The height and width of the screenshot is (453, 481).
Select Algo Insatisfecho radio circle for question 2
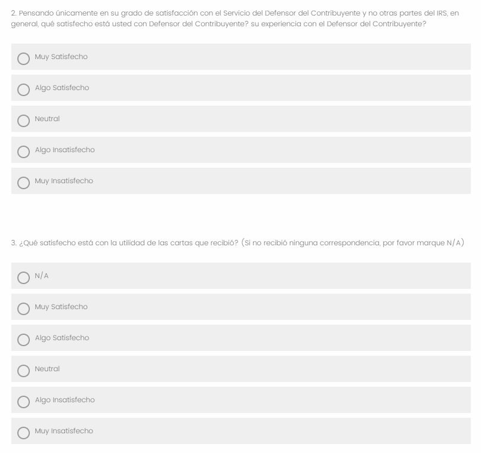(23, 152)
